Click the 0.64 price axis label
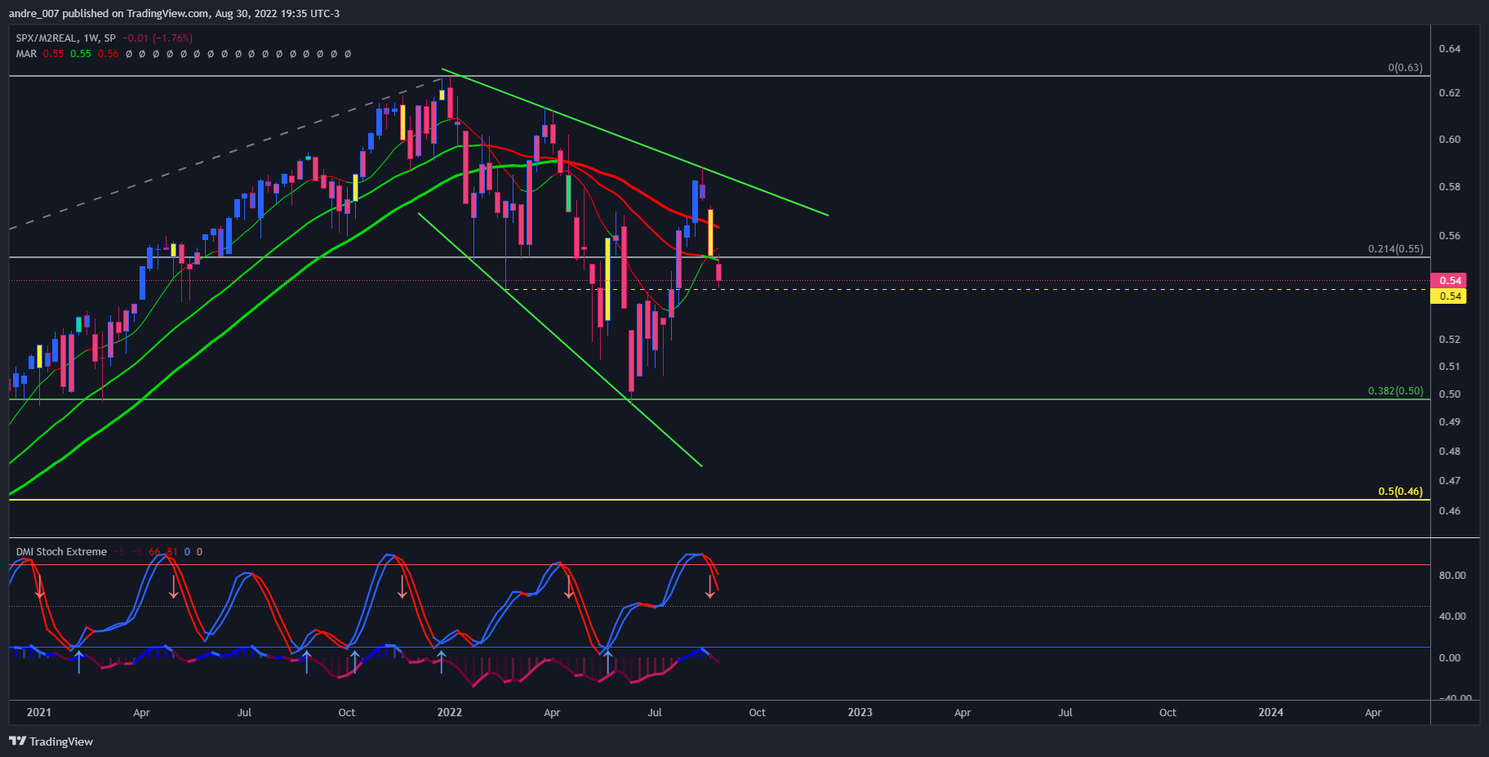 click(x=1450, y=49)
